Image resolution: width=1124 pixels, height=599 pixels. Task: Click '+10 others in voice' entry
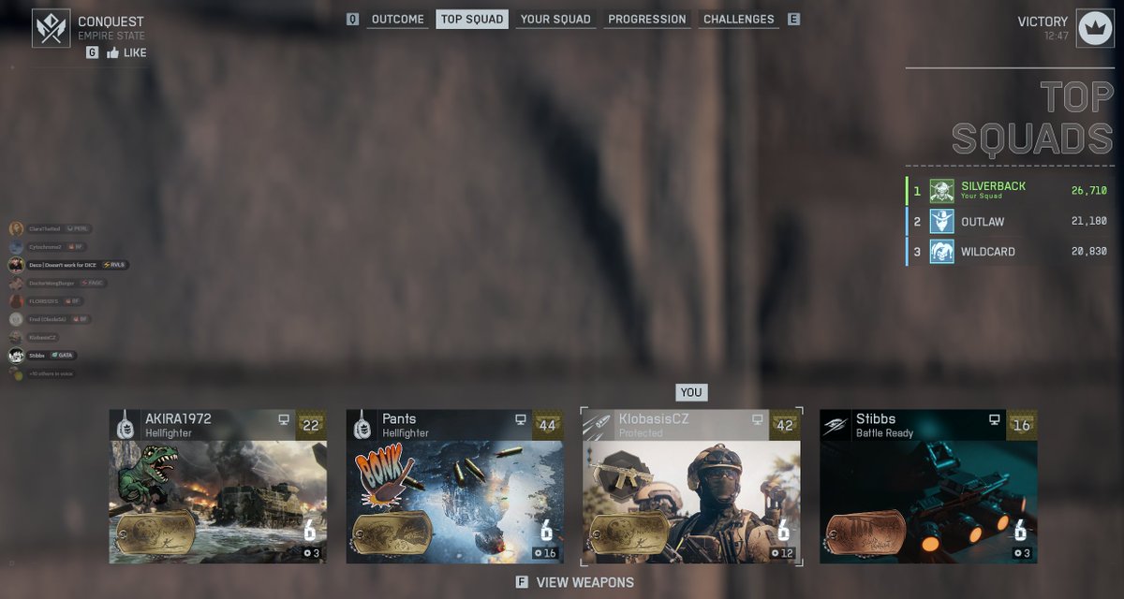pos(41,373)
